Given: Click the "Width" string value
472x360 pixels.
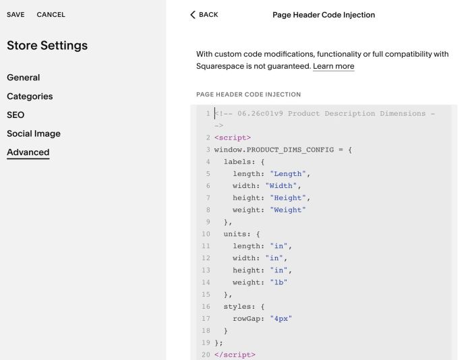Looking at the screenshot, I should tap(281, 186).
